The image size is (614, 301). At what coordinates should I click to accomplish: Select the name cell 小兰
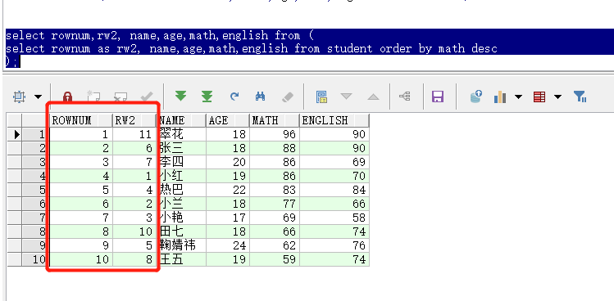point(181,204)
